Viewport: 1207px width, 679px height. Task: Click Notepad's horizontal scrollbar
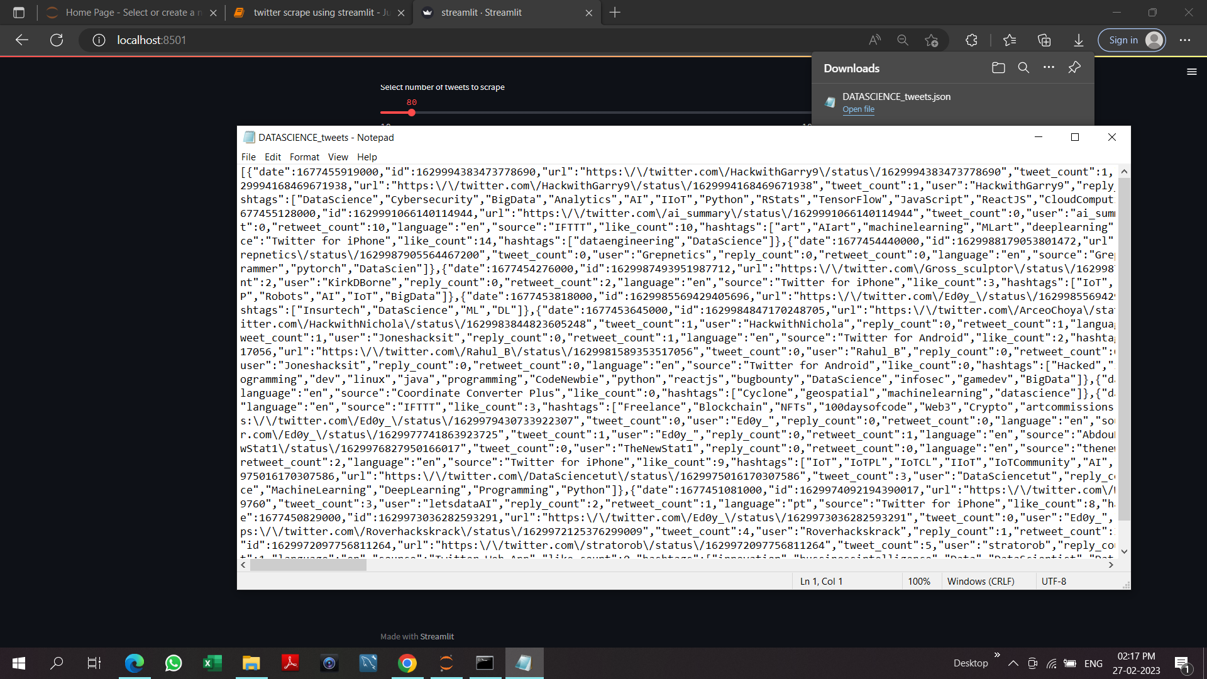click(308, 565)
